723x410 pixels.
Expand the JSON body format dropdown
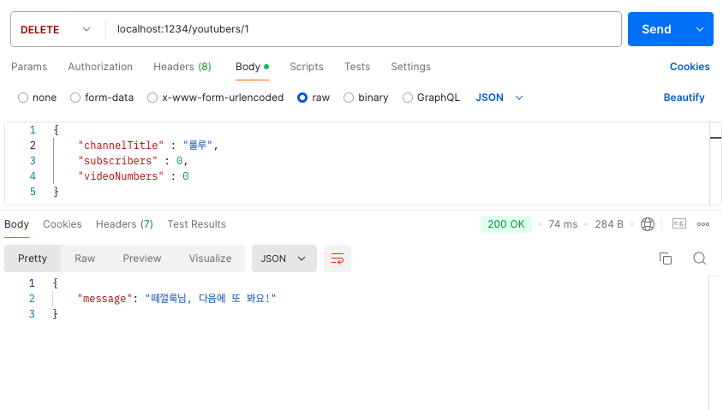click(x=499, y=98)
